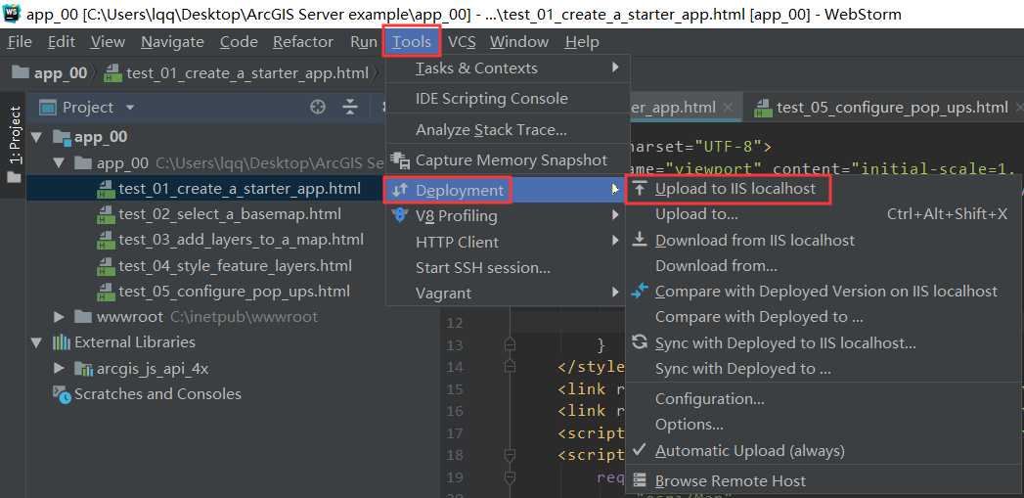Collapse the app_00 subfolder node

point(60,162)
